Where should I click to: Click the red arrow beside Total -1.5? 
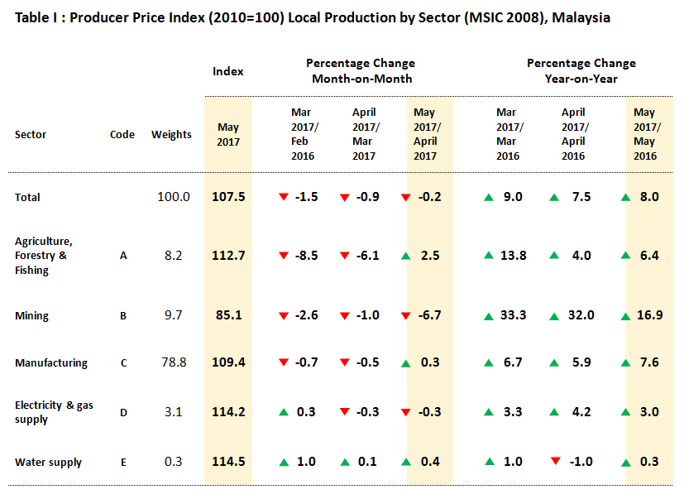pyautogui.click(x=284, y=197)
